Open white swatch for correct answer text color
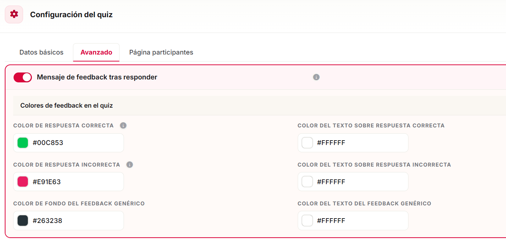 click(307, 143)
